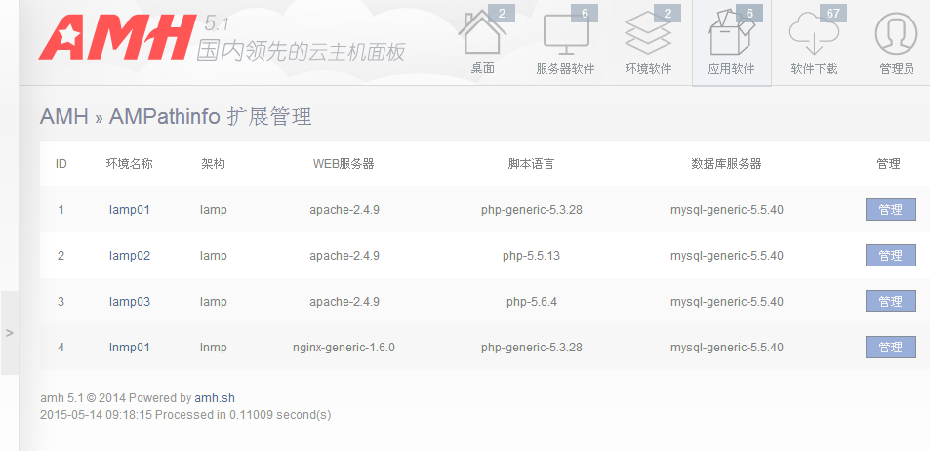Click the 环境名称 column header
Screen dimensions: 930x451
pyautogui.click(x=129, y=164)
